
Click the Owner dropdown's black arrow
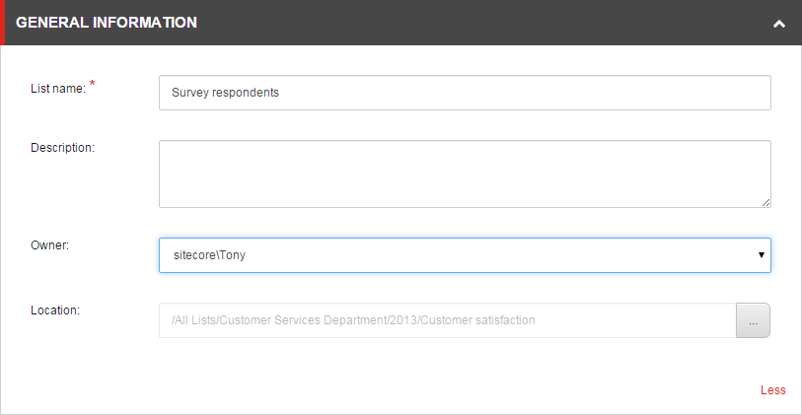[x=762, y=254]
